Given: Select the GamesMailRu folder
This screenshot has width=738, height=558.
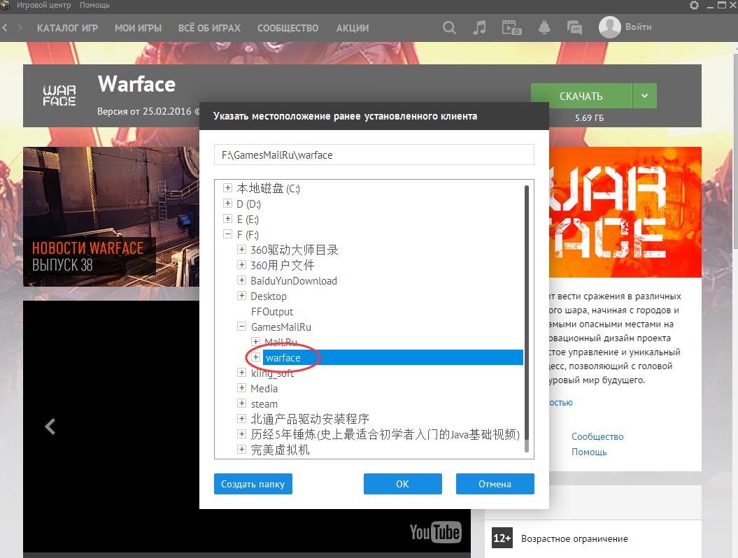Looking at the screenshot, I should click(x=281, y=327).
